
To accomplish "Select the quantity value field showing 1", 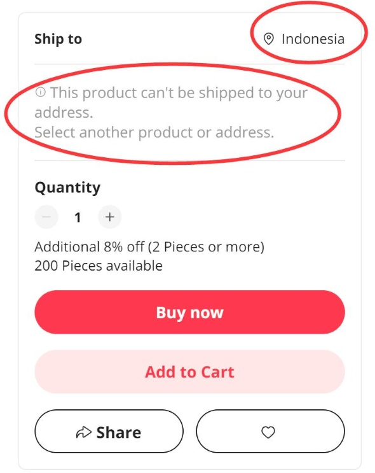I will pos(78,218).
